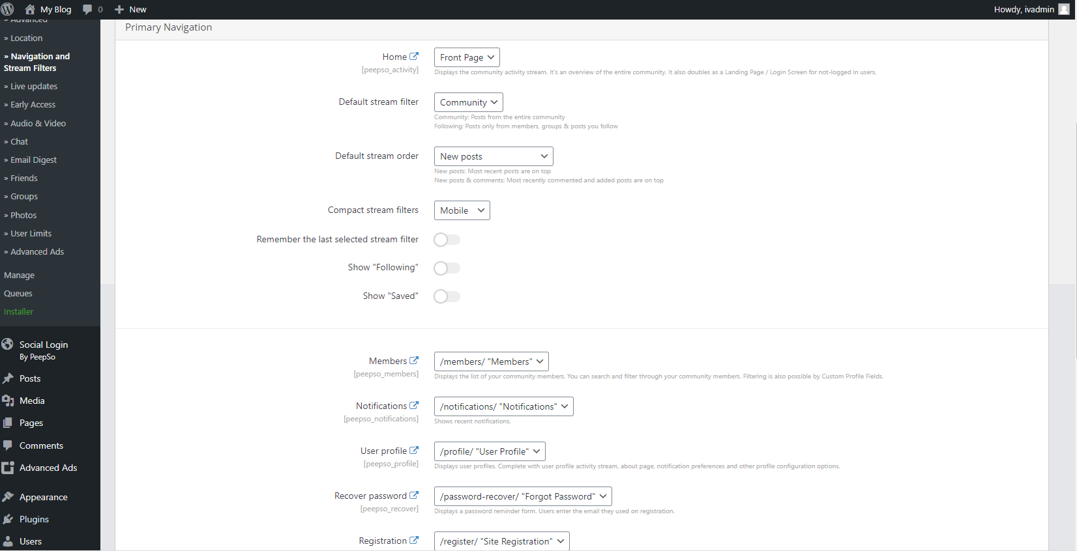This screenshot has height=551, width=1077.
Task: Open the Notifications page dropdown
Action: click(x=504, y=406)
